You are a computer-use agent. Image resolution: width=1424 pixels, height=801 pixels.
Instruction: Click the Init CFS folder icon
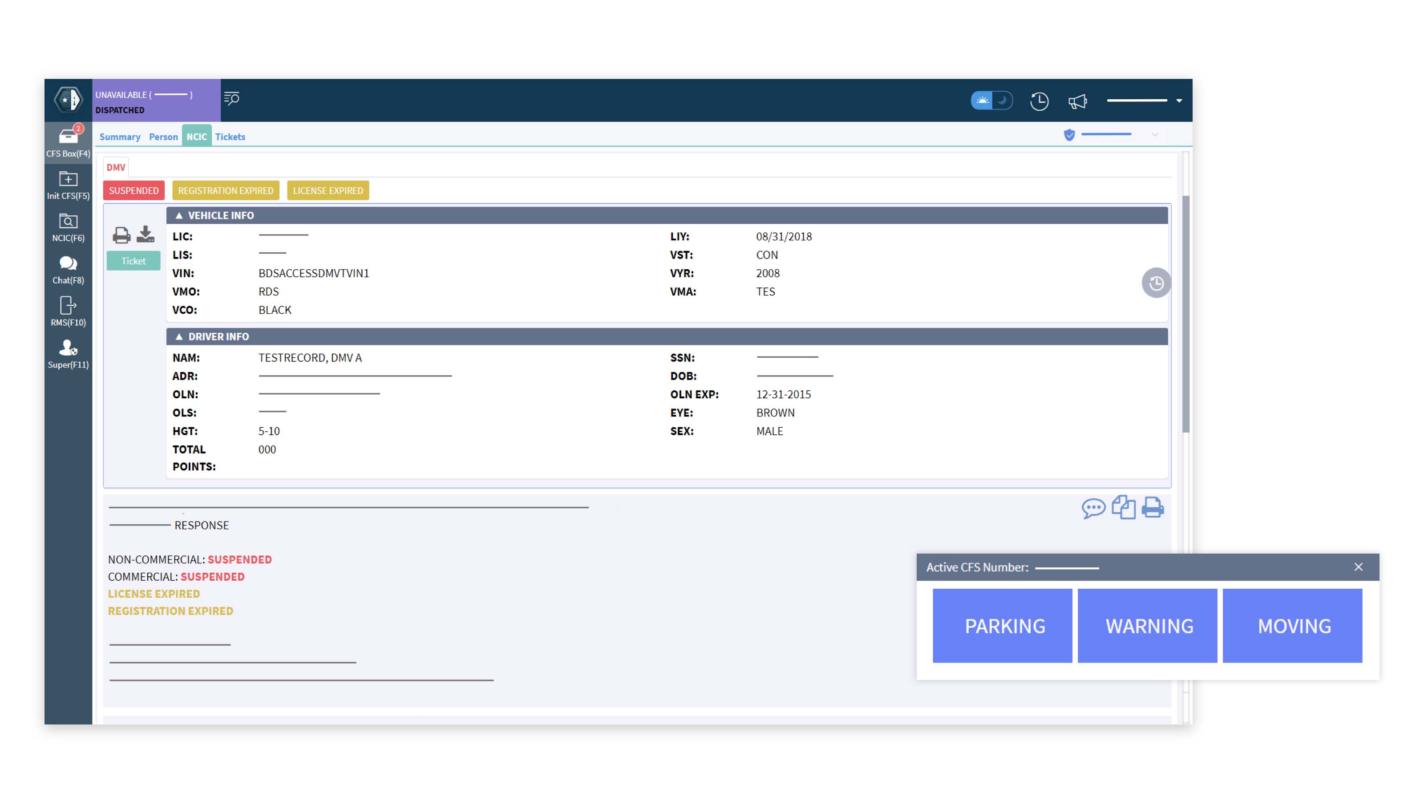click(x=68, y=179)
